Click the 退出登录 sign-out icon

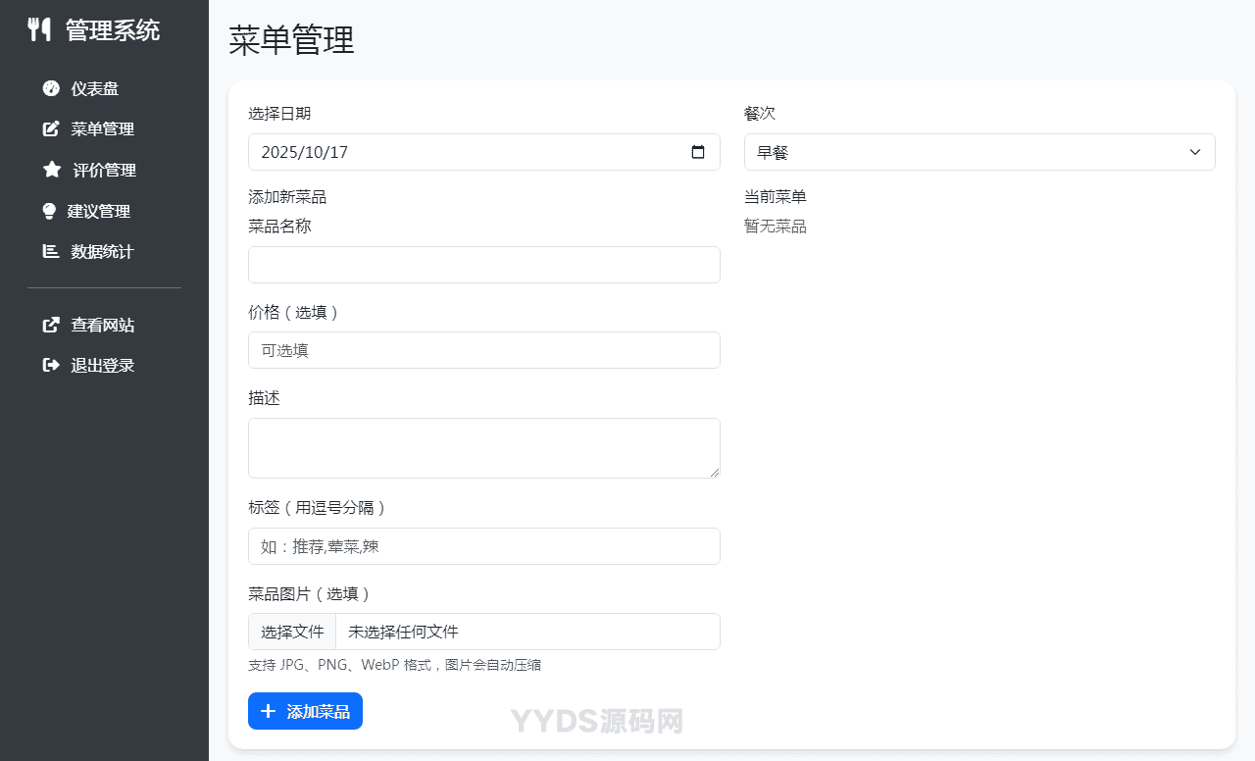(51, 365)
